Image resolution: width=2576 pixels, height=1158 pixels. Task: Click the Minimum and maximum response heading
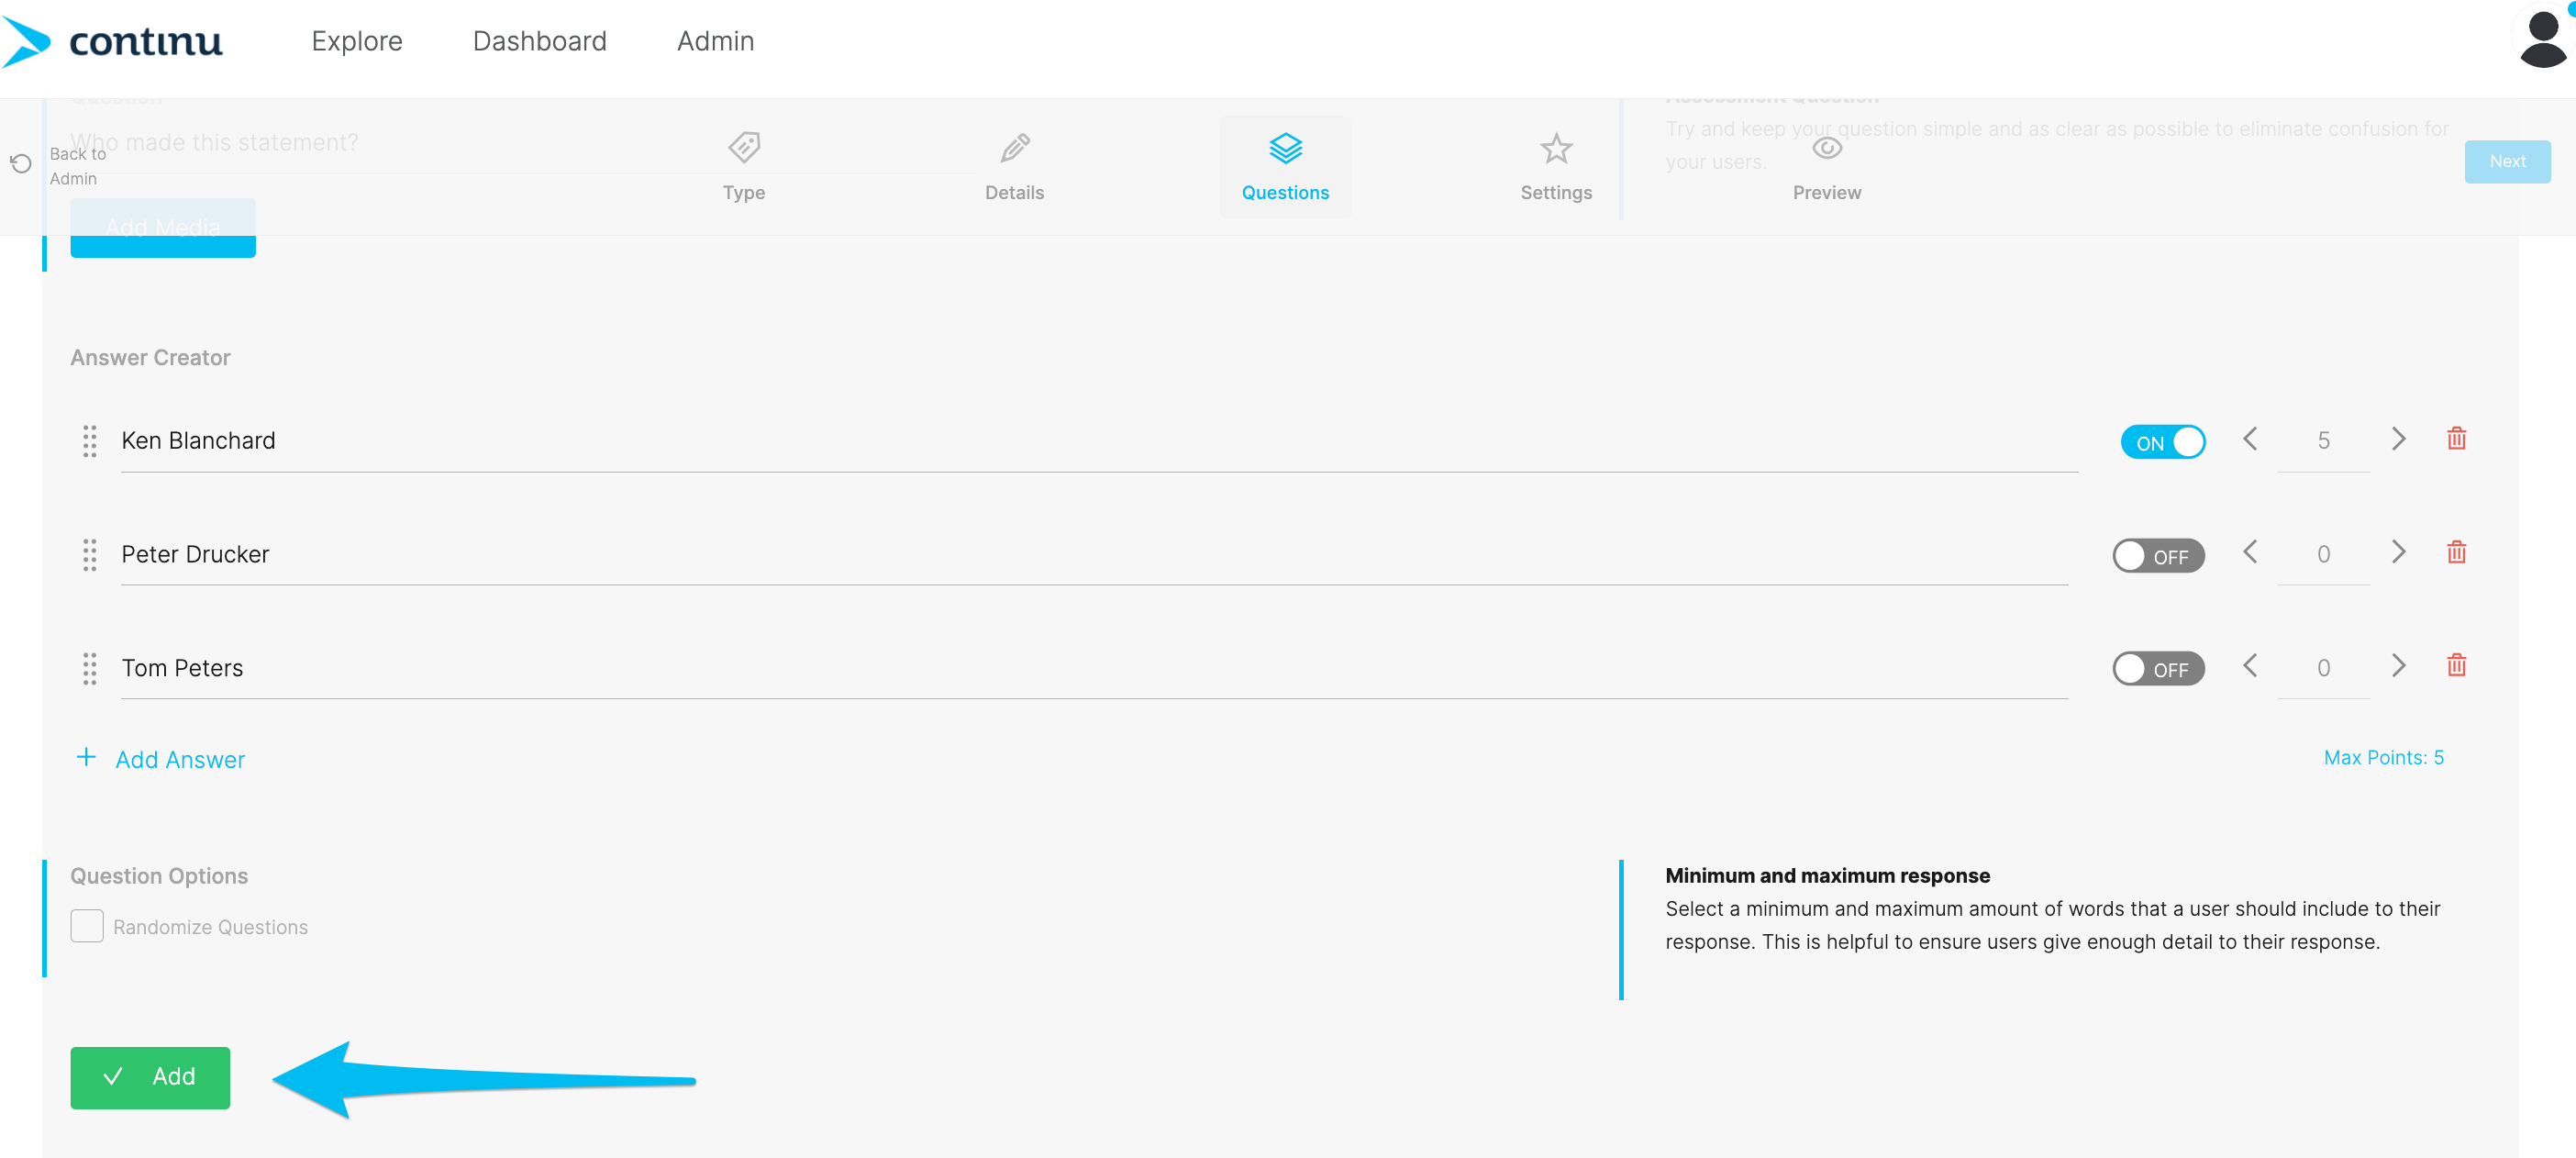coord(1827,876)
